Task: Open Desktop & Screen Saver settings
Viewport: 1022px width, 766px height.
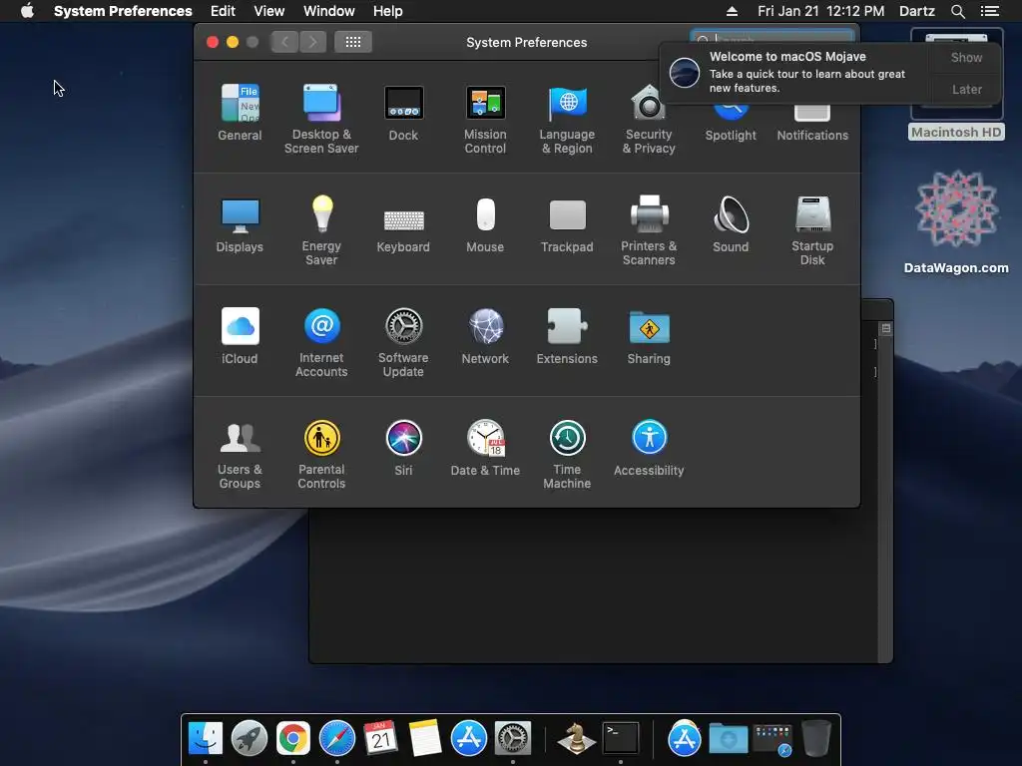Action: coord(321,120)
